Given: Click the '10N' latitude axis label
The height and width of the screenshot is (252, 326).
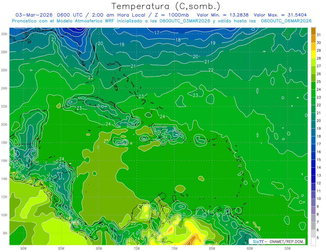Looking at the screenshot, I should (4, 215).
